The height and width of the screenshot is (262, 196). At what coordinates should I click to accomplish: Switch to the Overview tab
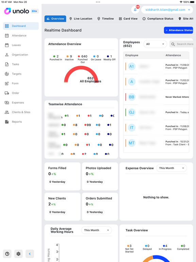[55, 19]
